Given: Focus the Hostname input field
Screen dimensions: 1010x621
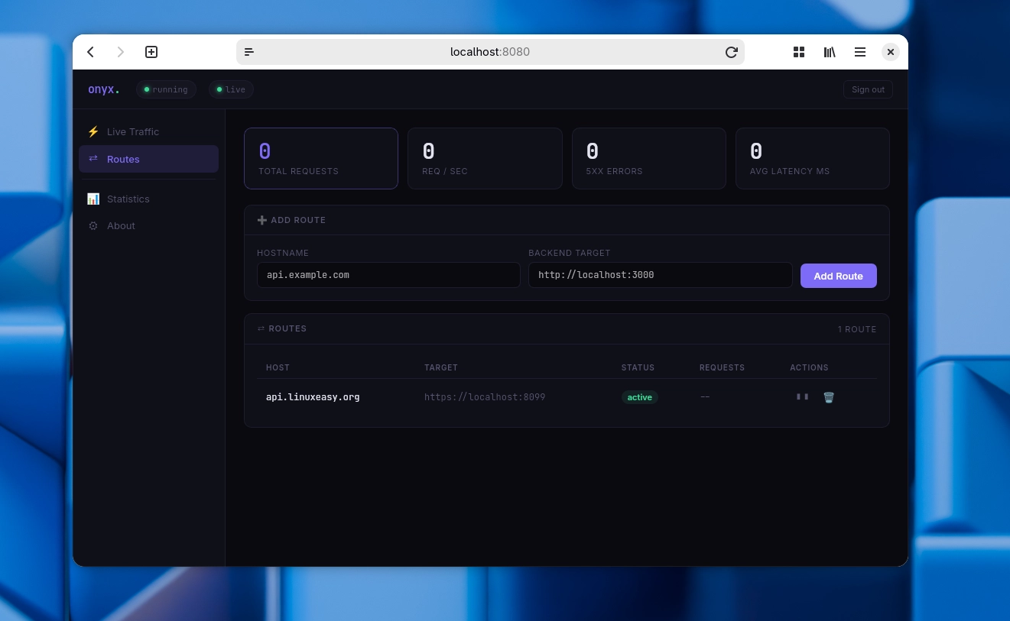Looking at the screenshot, I should [x=388, y=275].
